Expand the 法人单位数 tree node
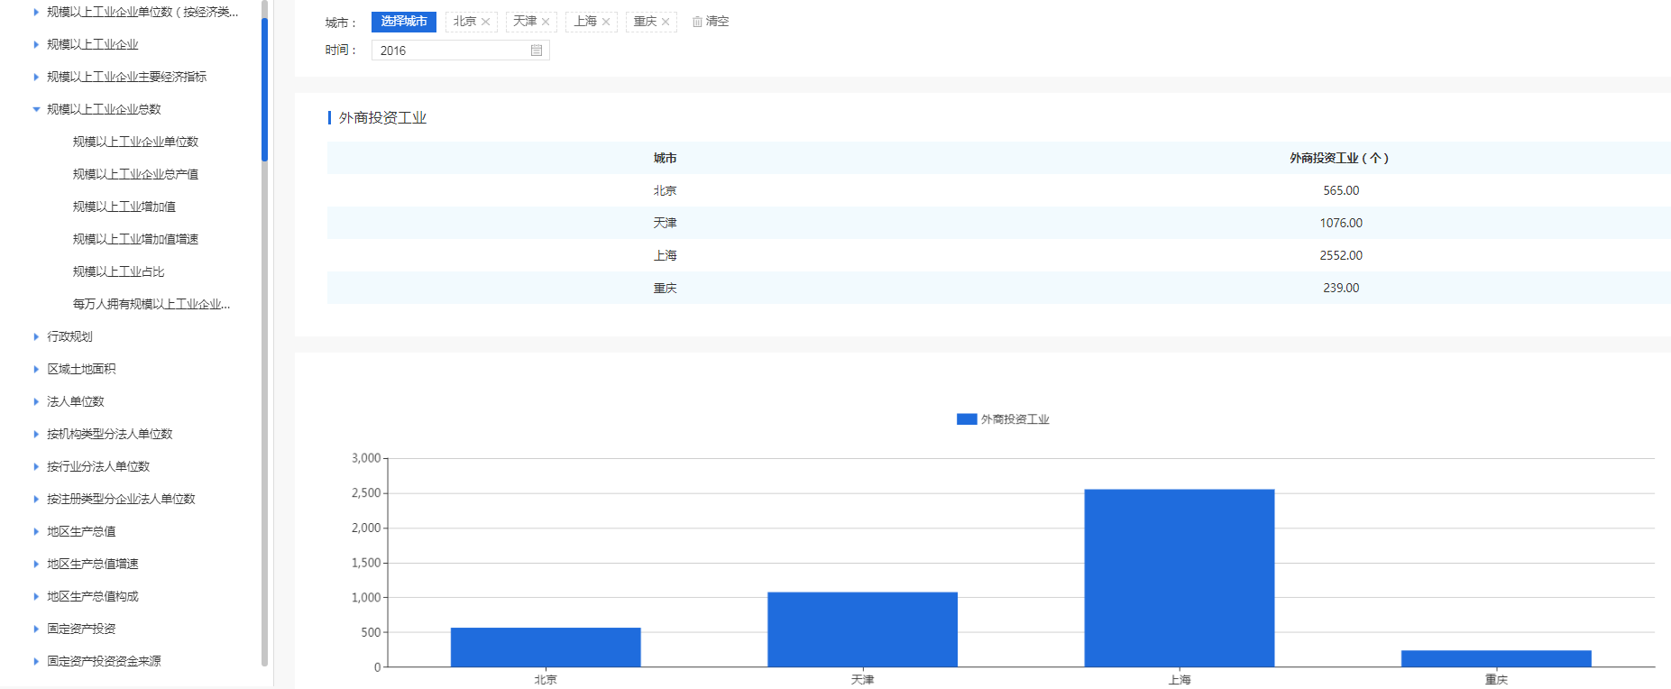Screen dimensions: 1671x689 [x=36, y=401]
